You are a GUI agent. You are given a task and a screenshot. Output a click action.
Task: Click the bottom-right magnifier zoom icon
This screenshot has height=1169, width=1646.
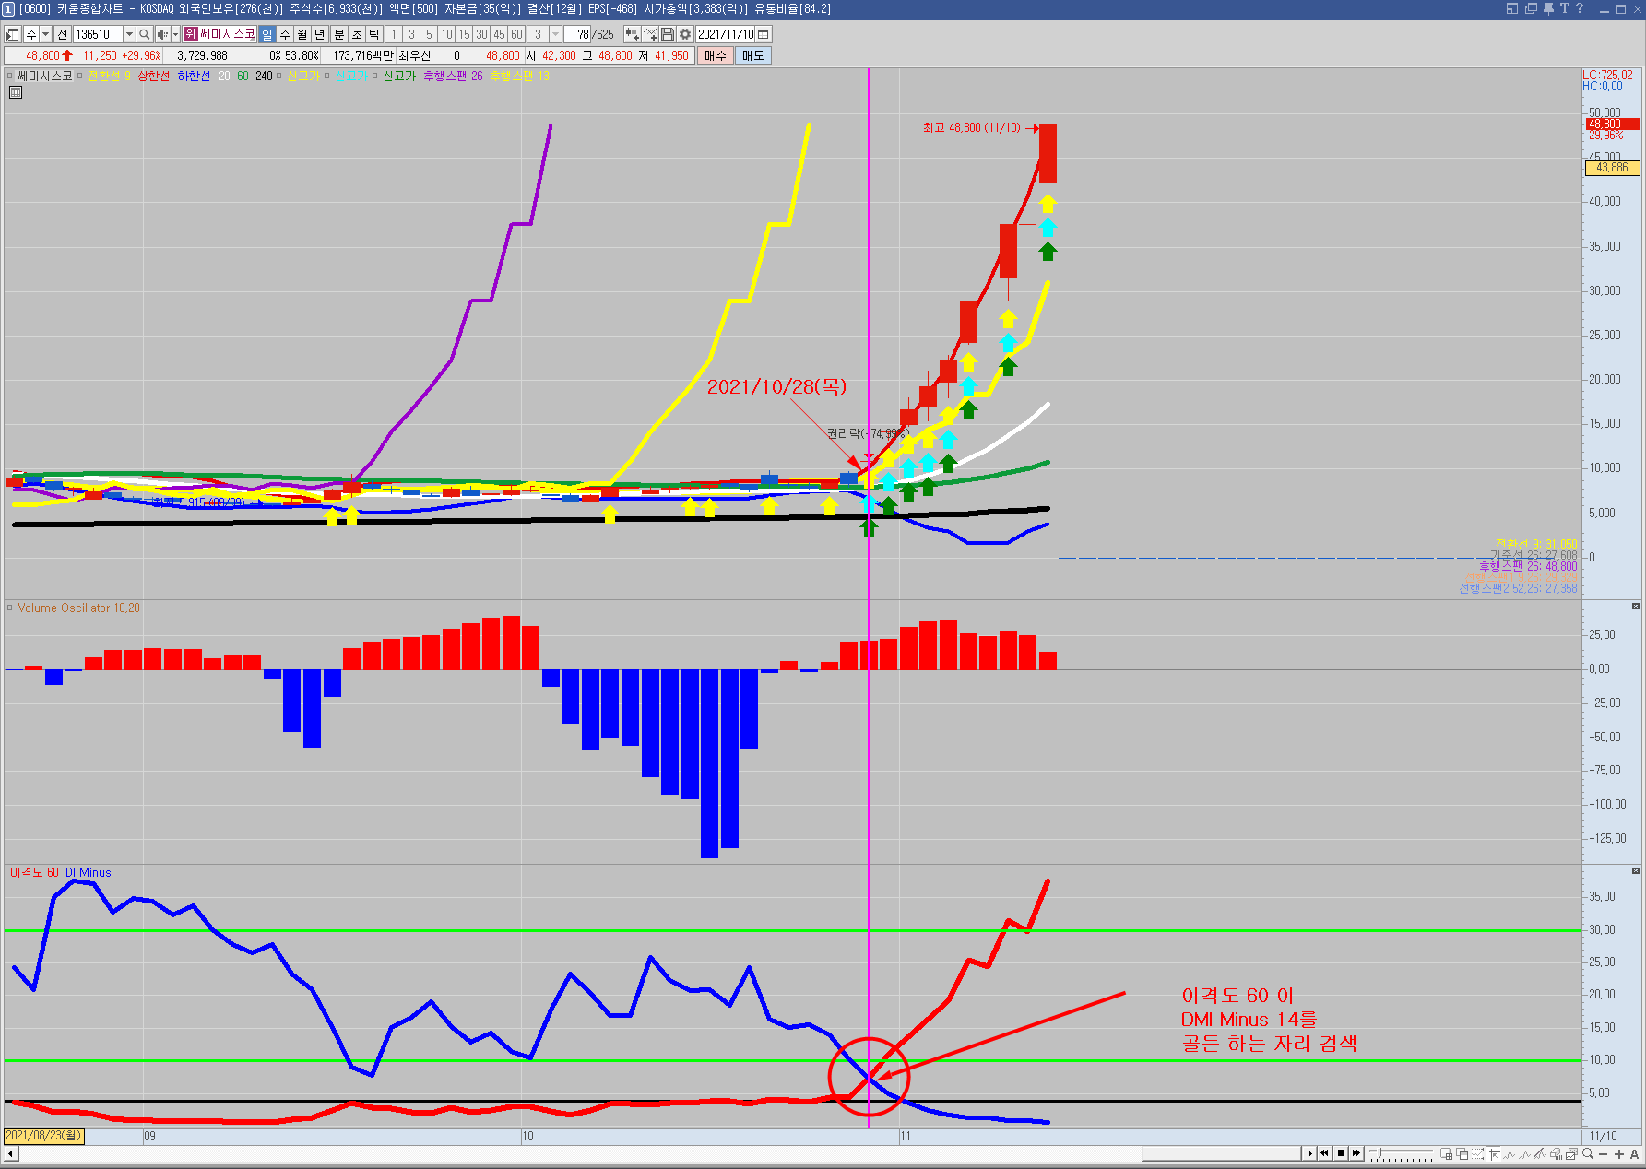coord(1588,1153)
